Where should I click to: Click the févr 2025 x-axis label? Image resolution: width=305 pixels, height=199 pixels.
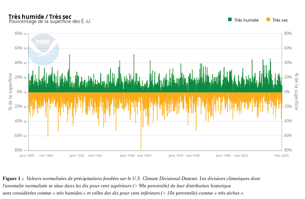pos(282,155)
